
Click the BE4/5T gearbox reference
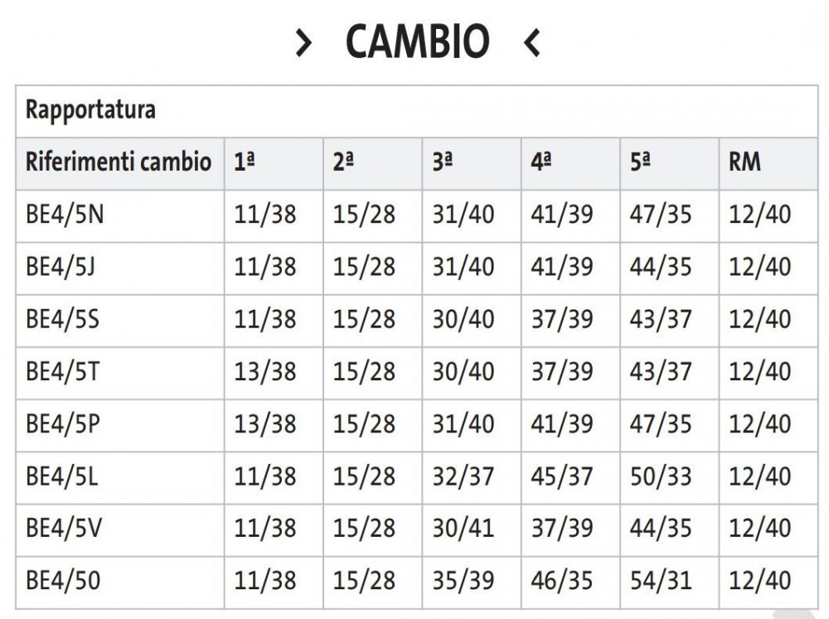pyautogui.click(x=63, y=372)
